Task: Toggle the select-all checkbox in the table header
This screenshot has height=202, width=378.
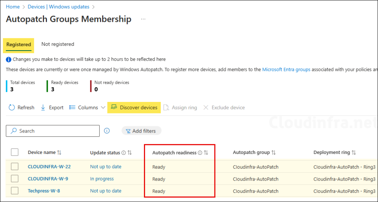Action: [15, 152]
